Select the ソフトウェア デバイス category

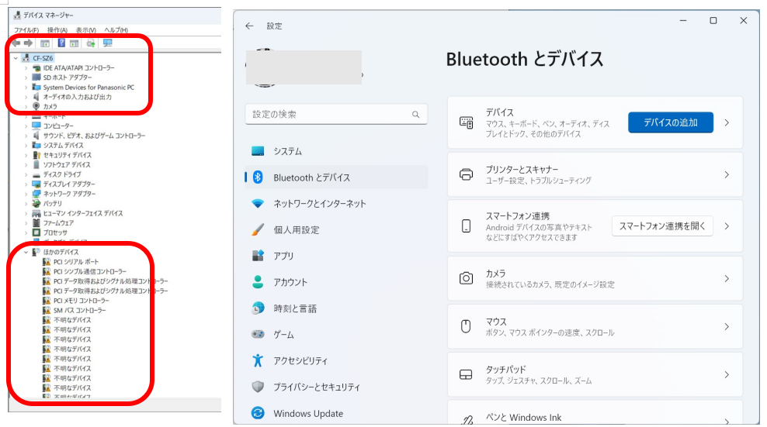pyautogui.click(x=67, y=165)
